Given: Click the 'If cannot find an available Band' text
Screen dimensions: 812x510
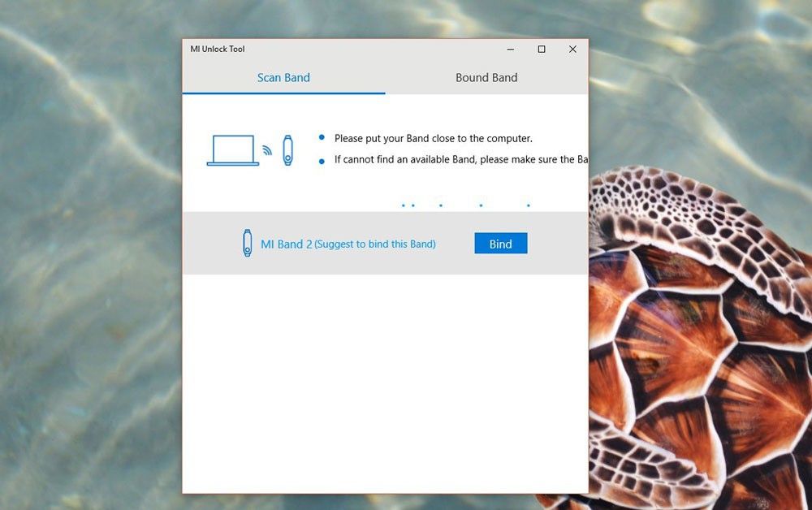Looking at the screenshot, I should pos(461,159).
